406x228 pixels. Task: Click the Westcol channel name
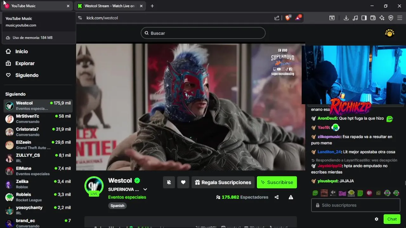coord(120,180)
